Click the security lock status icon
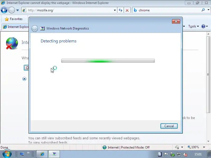 tap(177, 147)
